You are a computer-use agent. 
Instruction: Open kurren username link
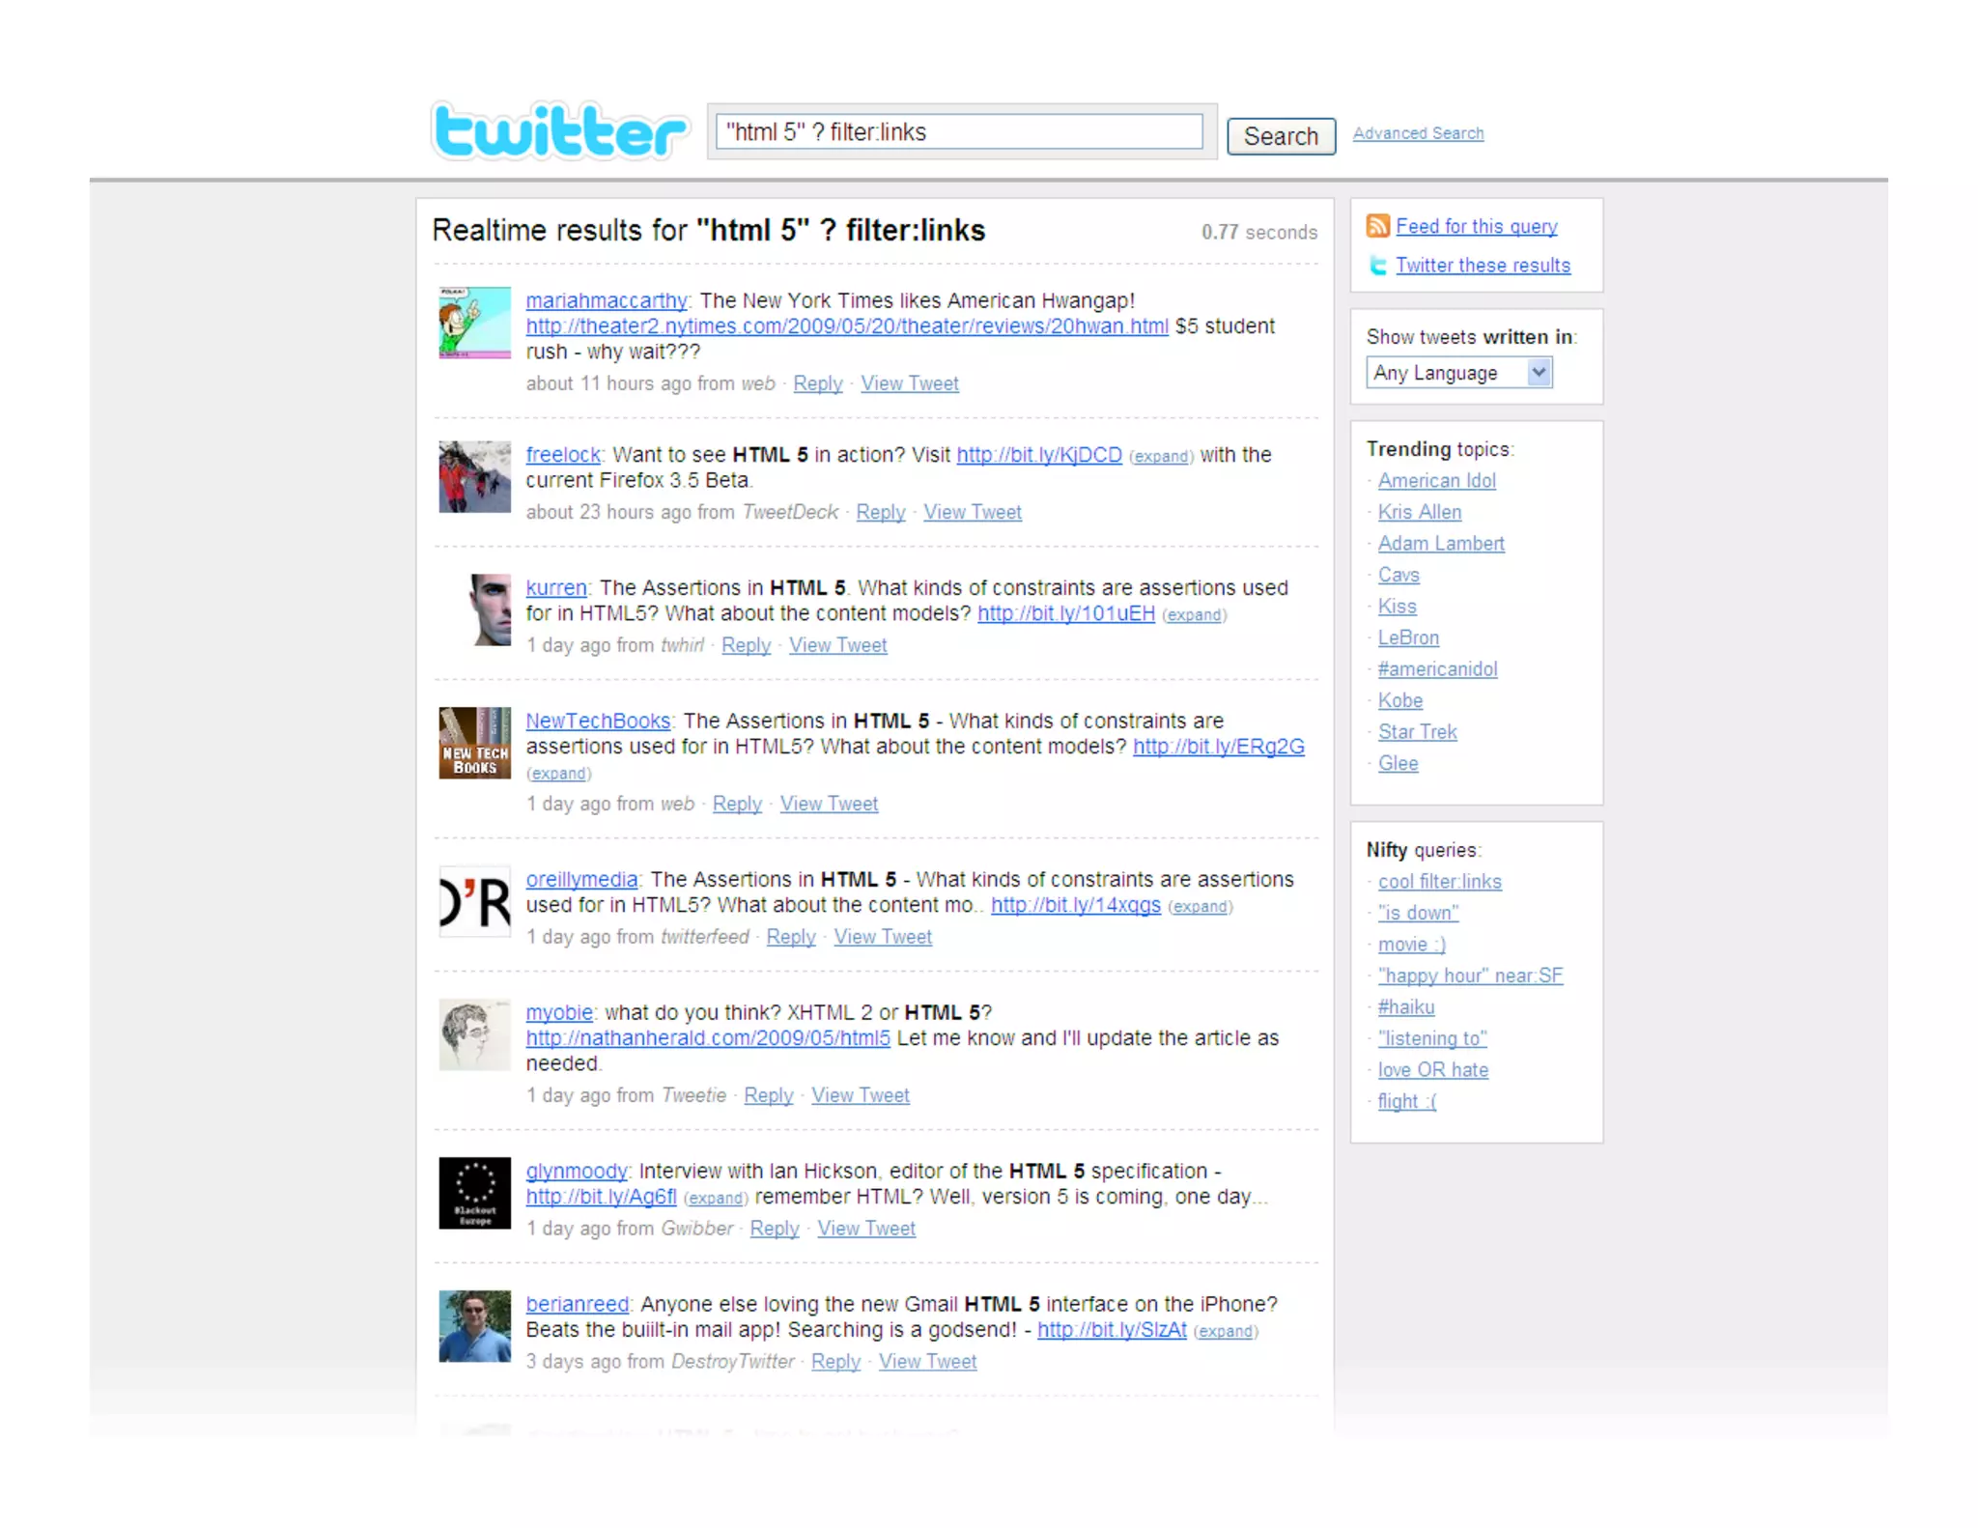(556, 588)
